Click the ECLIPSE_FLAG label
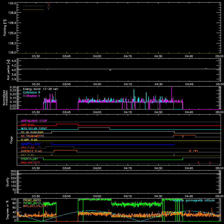Image resolution: width=224 pixels, height=224 pixels. 31,144
